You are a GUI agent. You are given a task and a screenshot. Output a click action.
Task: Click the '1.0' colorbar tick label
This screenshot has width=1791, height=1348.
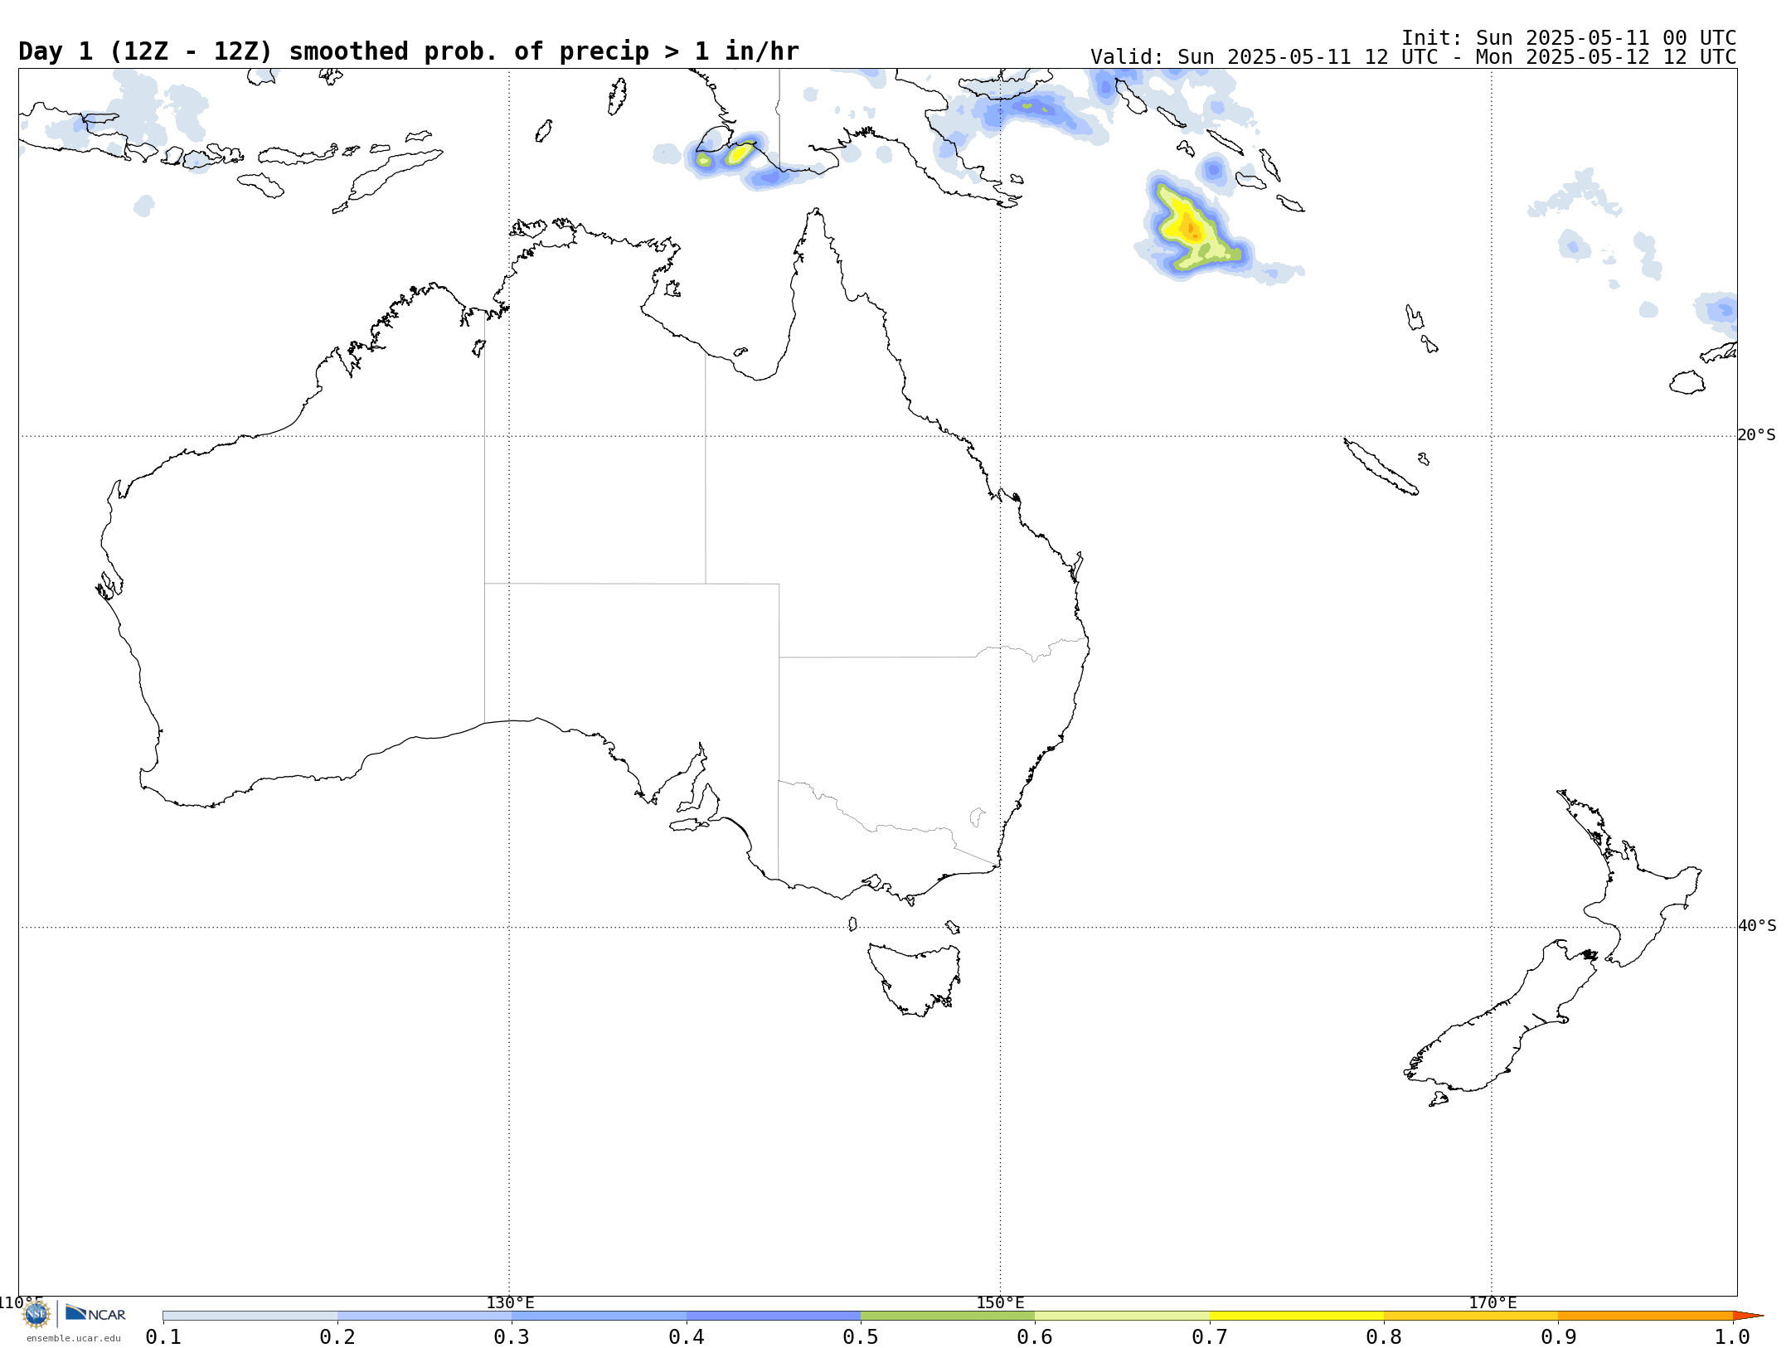pyautogui.click(x=1732, y=1336)
